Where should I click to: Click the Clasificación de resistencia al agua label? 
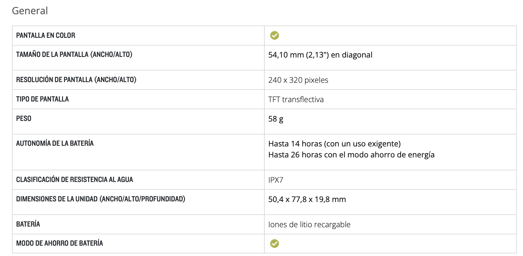[x=74, y=180]
